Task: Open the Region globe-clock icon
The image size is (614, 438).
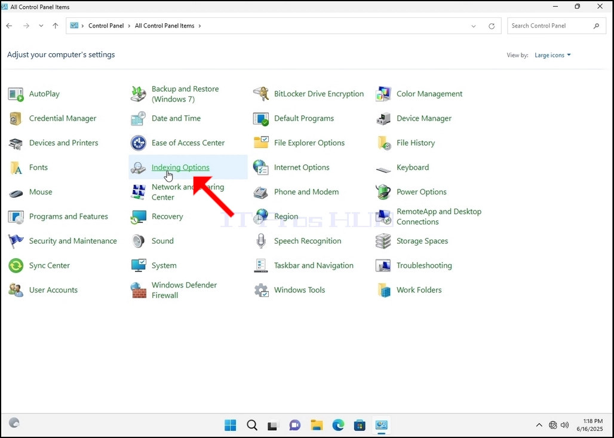Action: (261, 217)
